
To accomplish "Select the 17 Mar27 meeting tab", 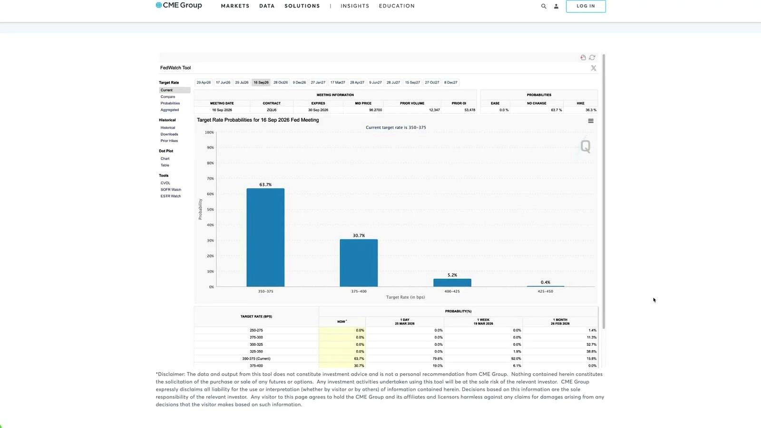I will click(338, 83).
